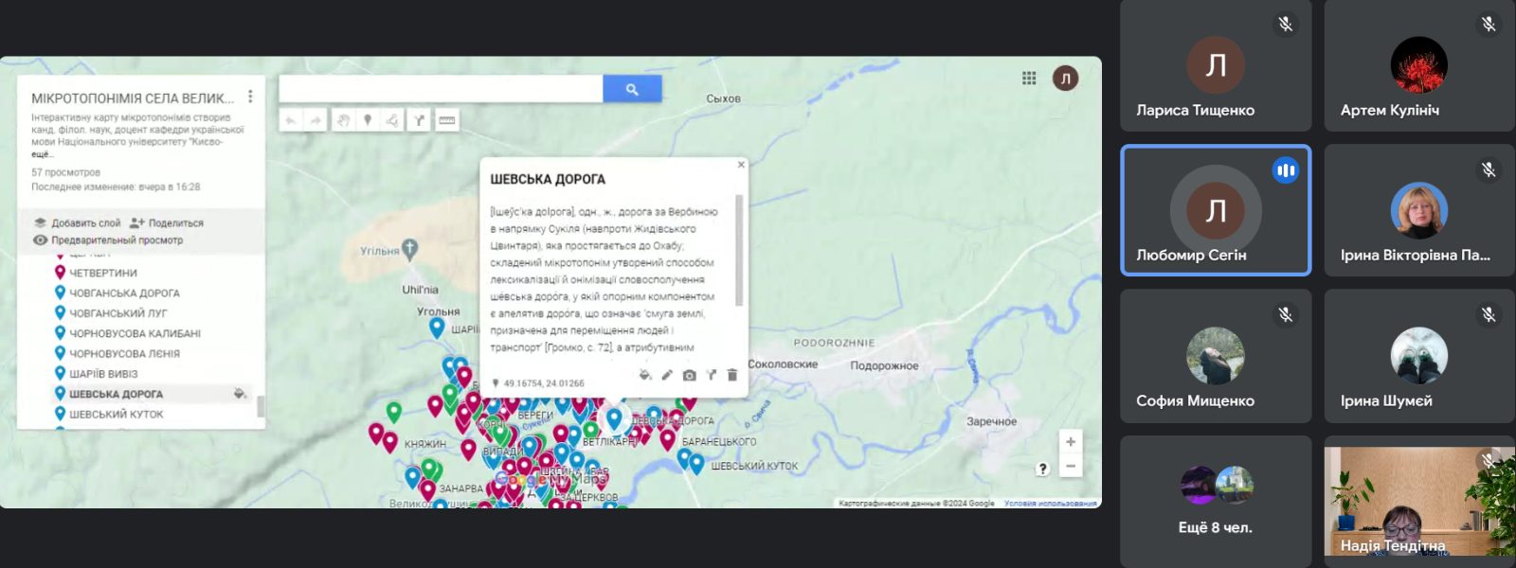Select the Draw a line tool

tap(392, 120)
